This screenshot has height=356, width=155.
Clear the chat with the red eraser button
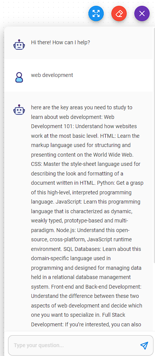point(119,13)
